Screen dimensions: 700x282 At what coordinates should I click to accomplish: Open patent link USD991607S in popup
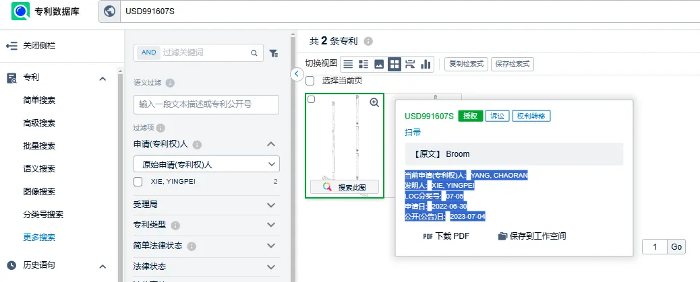429,116
